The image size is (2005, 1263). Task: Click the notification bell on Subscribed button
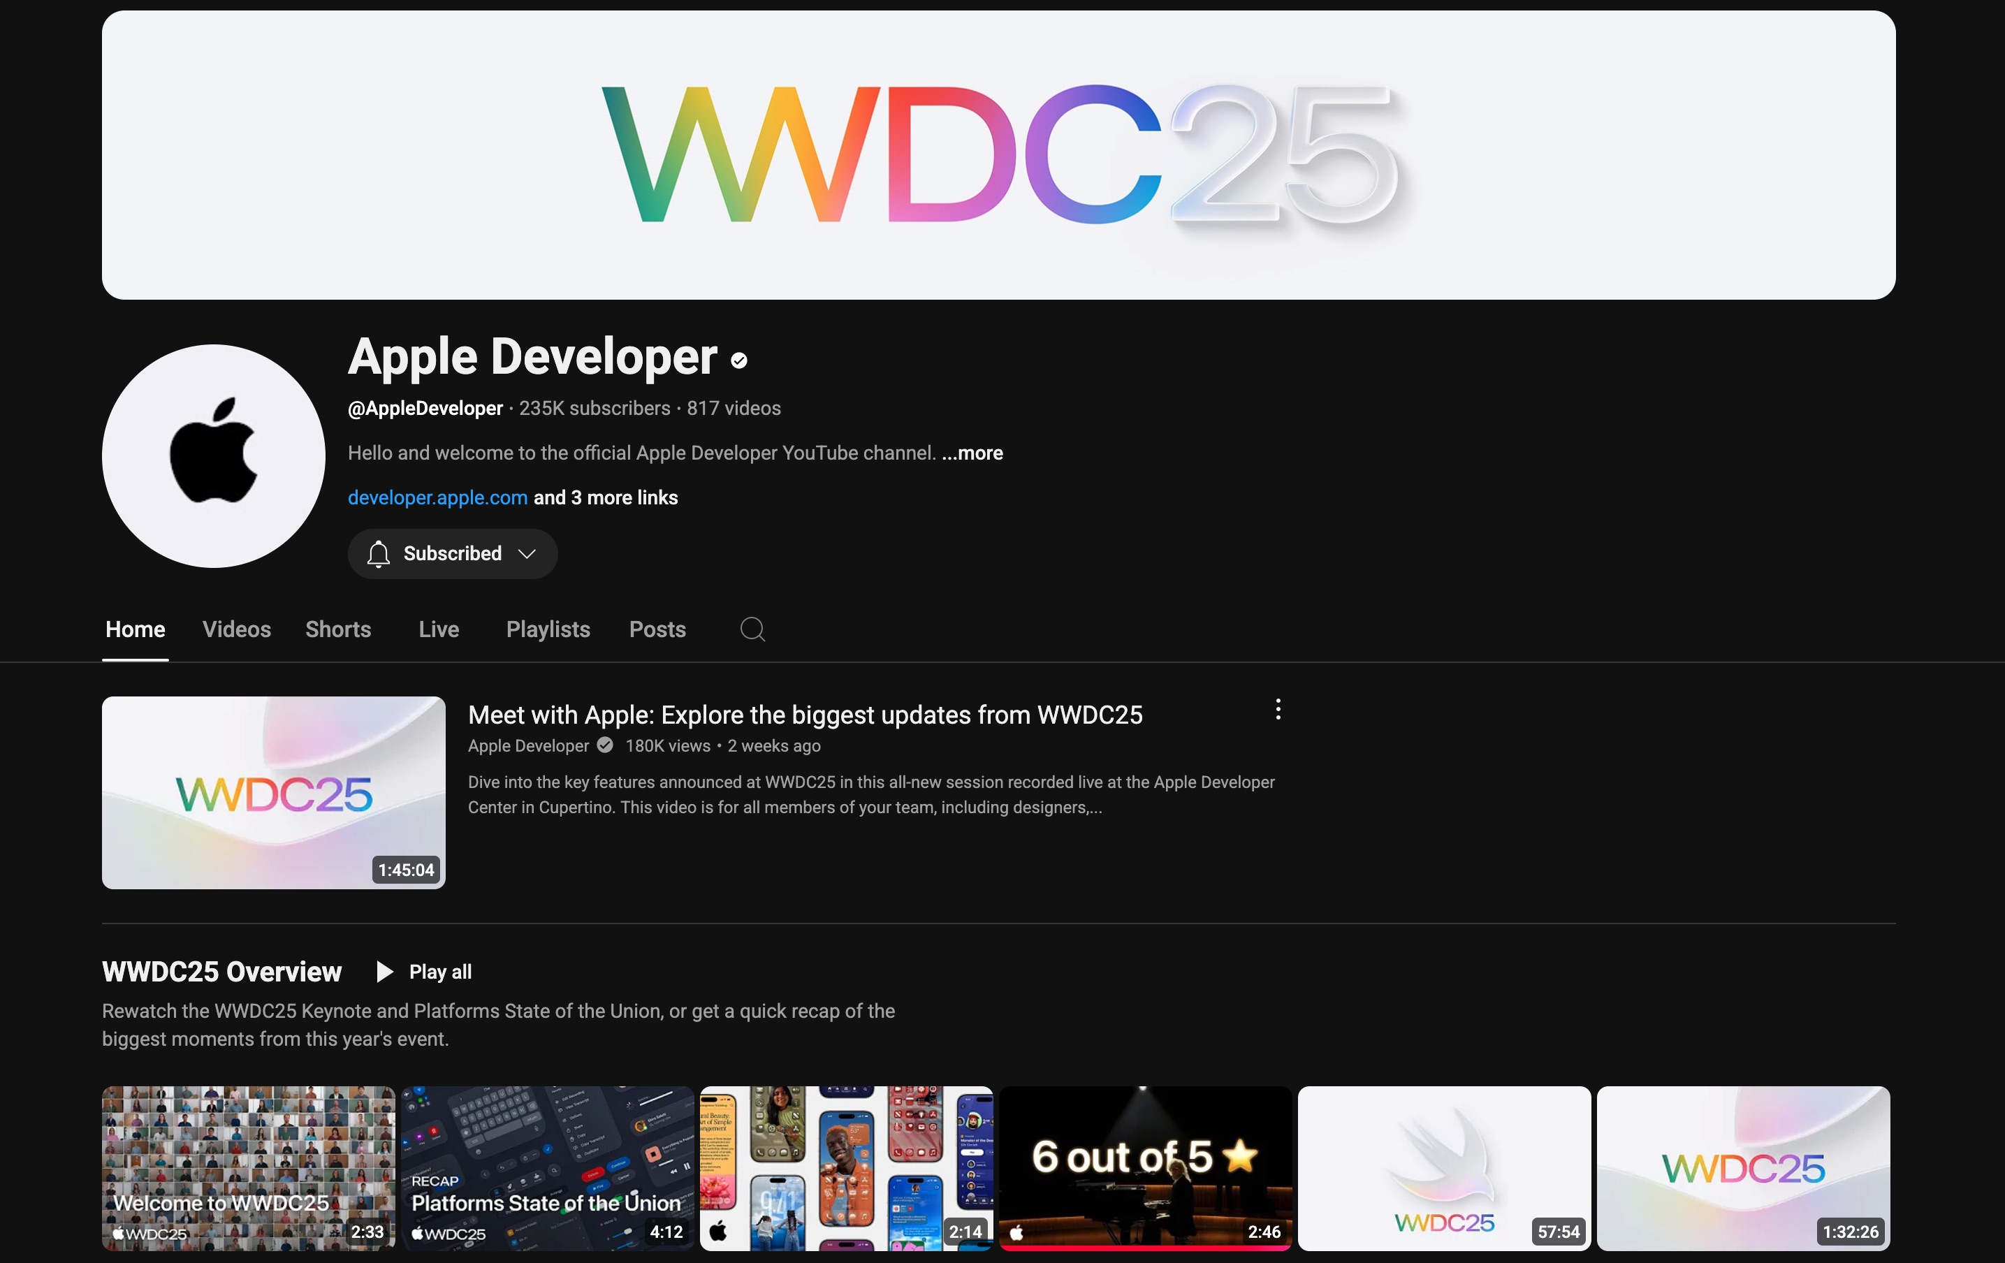click(378, 554)
